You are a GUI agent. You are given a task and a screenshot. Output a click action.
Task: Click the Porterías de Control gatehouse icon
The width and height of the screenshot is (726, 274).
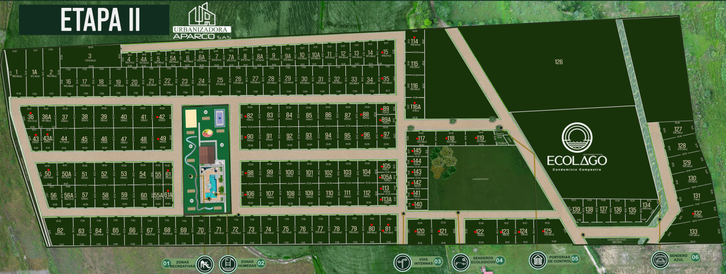tap(537, 260)
